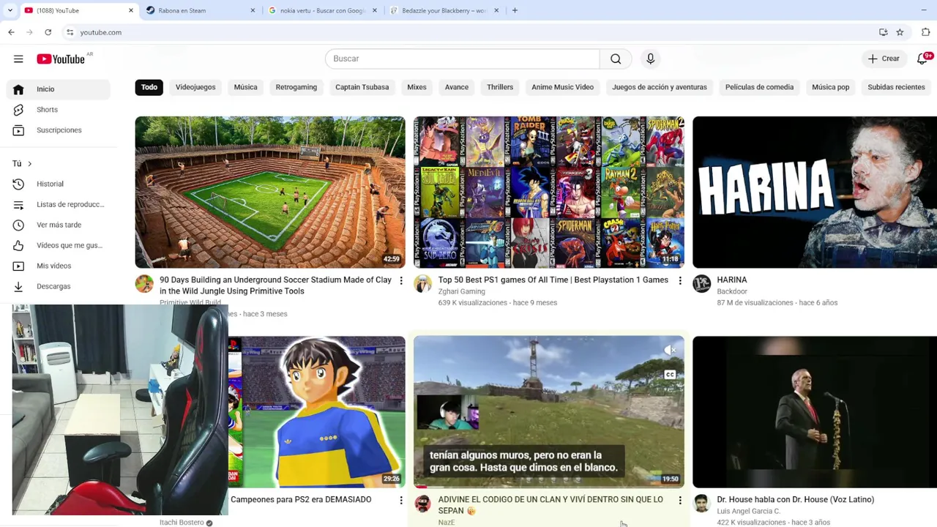Open Mis videos in sidebar
937x527 pixels.
pyautogui.click(x=59, y=266)
